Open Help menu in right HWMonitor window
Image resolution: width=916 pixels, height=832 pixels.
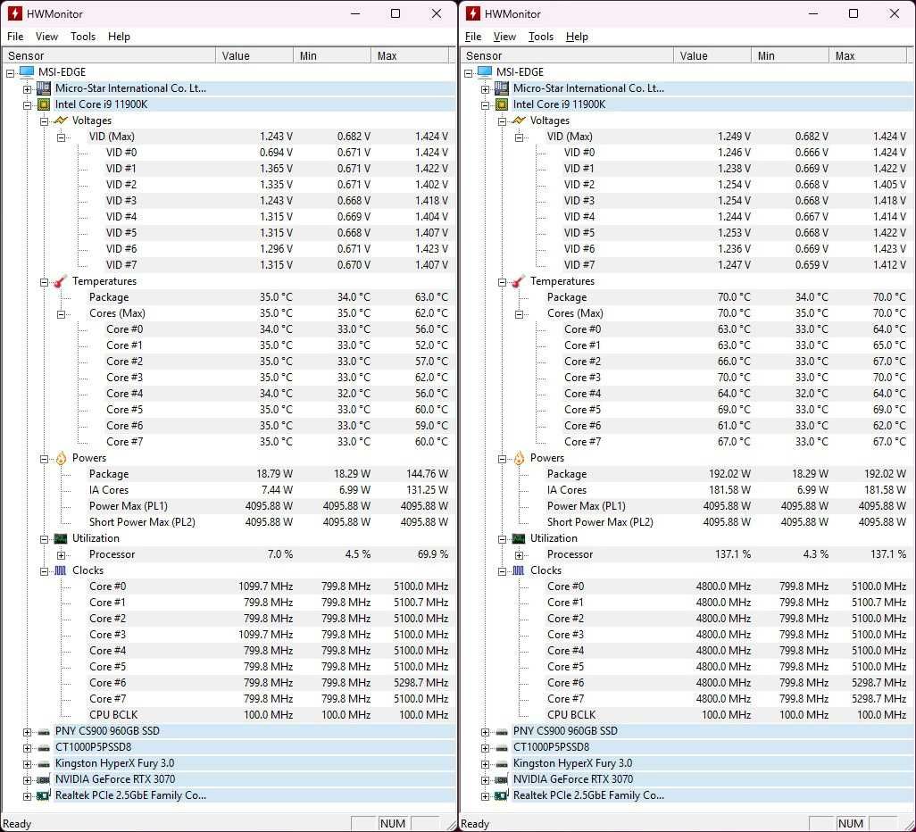[577, 37]
